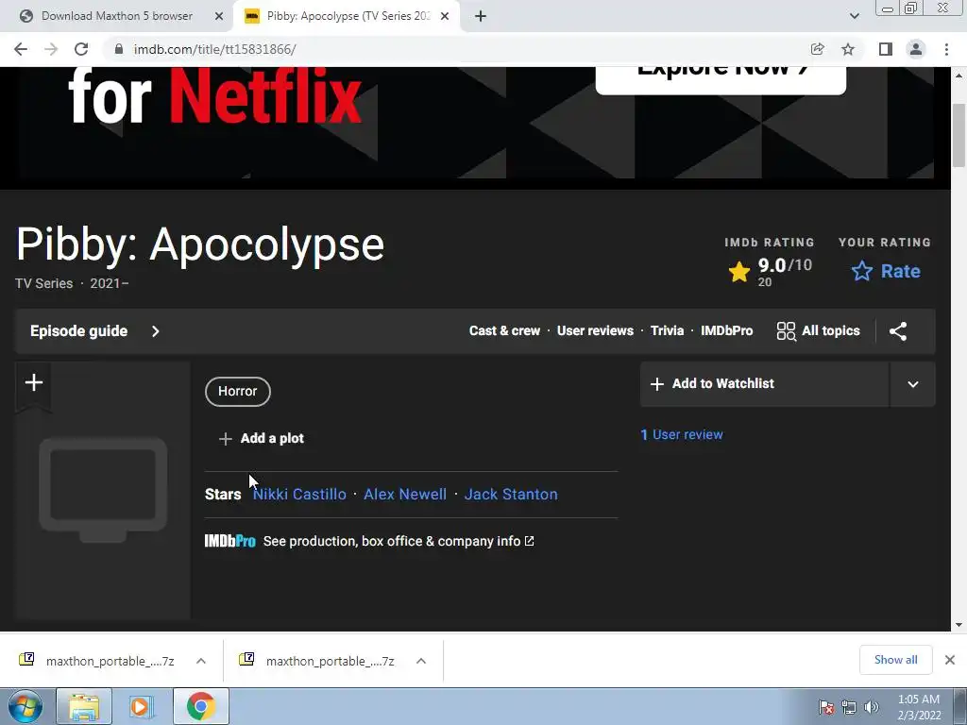This screenshot has width=967, height=725.
Task: Select the Pibby: Apocolypse tab
Action: pyautogui.click(x=348, y=16)
